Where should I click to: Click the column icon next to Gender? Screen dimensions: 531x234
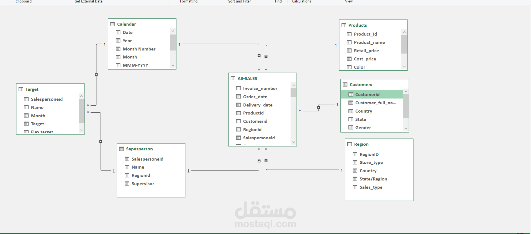point(351,127)
